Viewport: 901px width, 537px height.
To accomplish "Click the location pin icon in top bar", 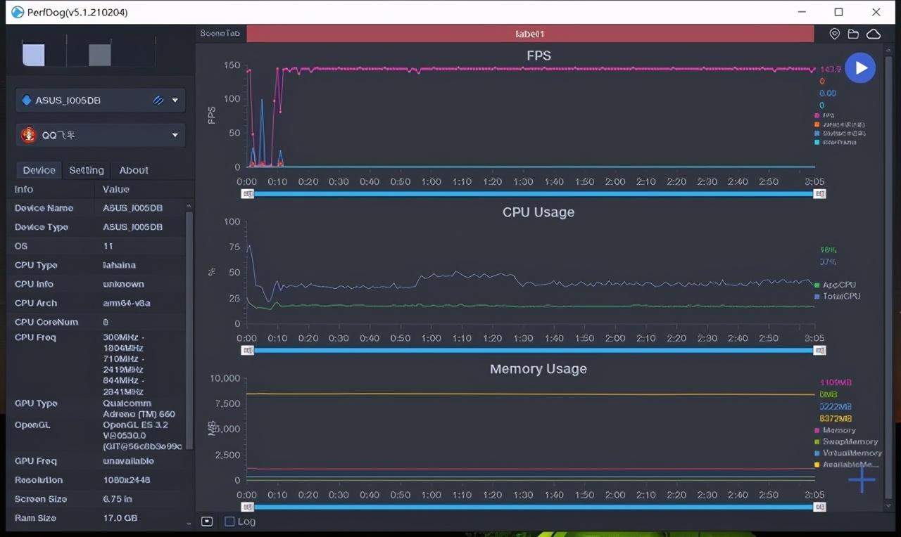I will [835, 34].
